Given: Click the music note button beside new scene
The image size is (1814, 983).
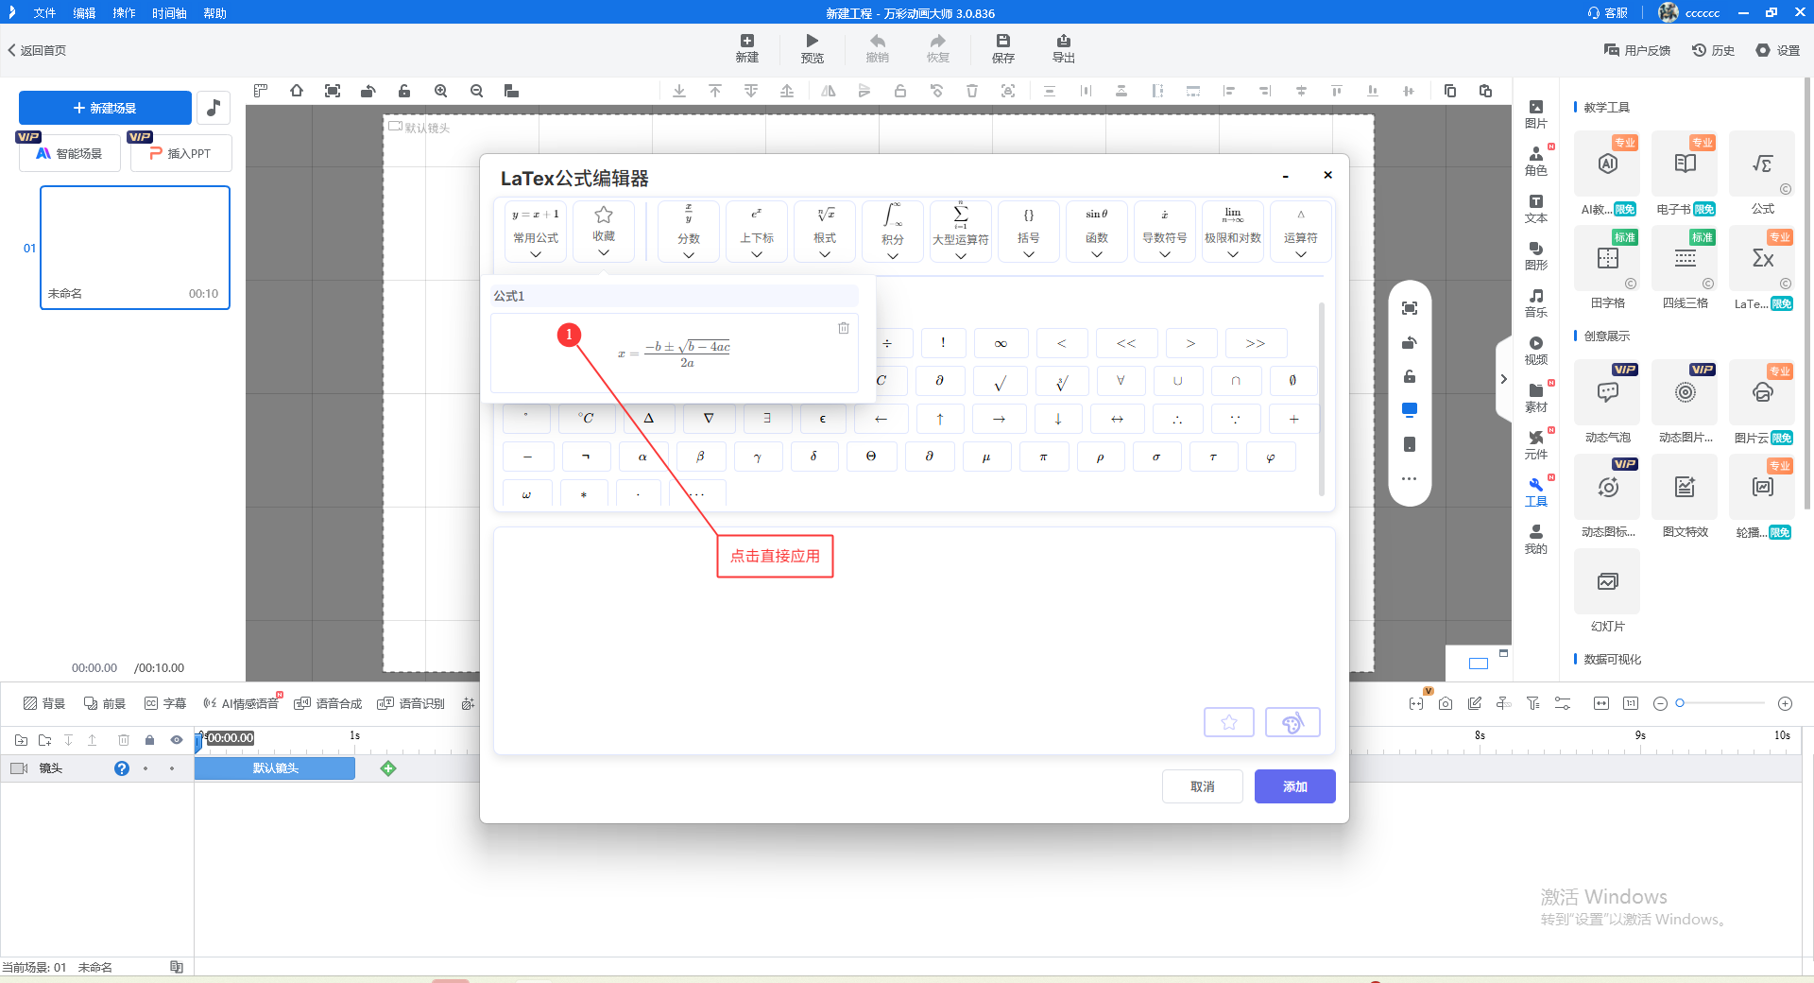Looking at the screenshot, I should point(214,108).
